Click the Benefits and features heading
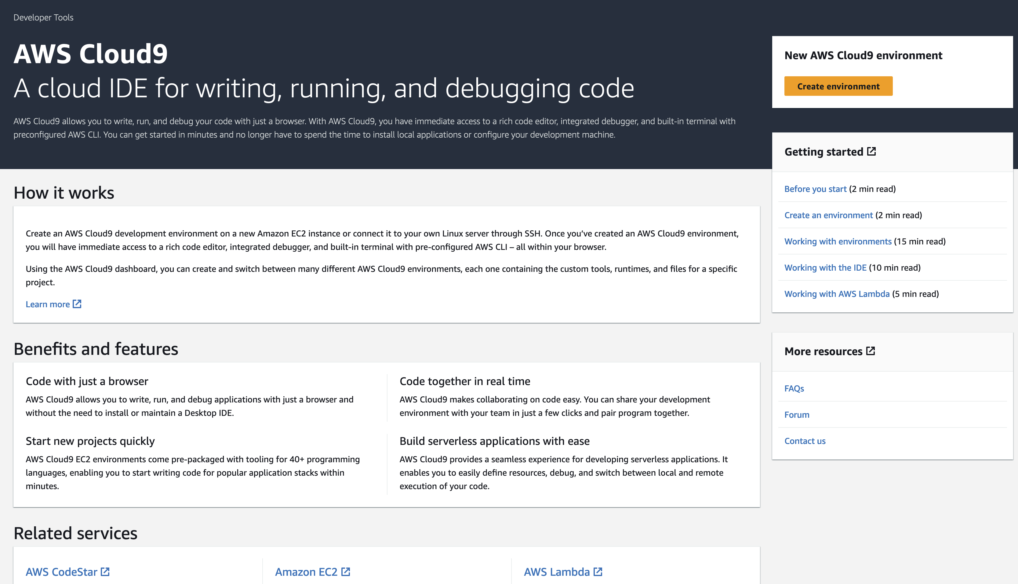1018x584 pixels. click(96, 349)
